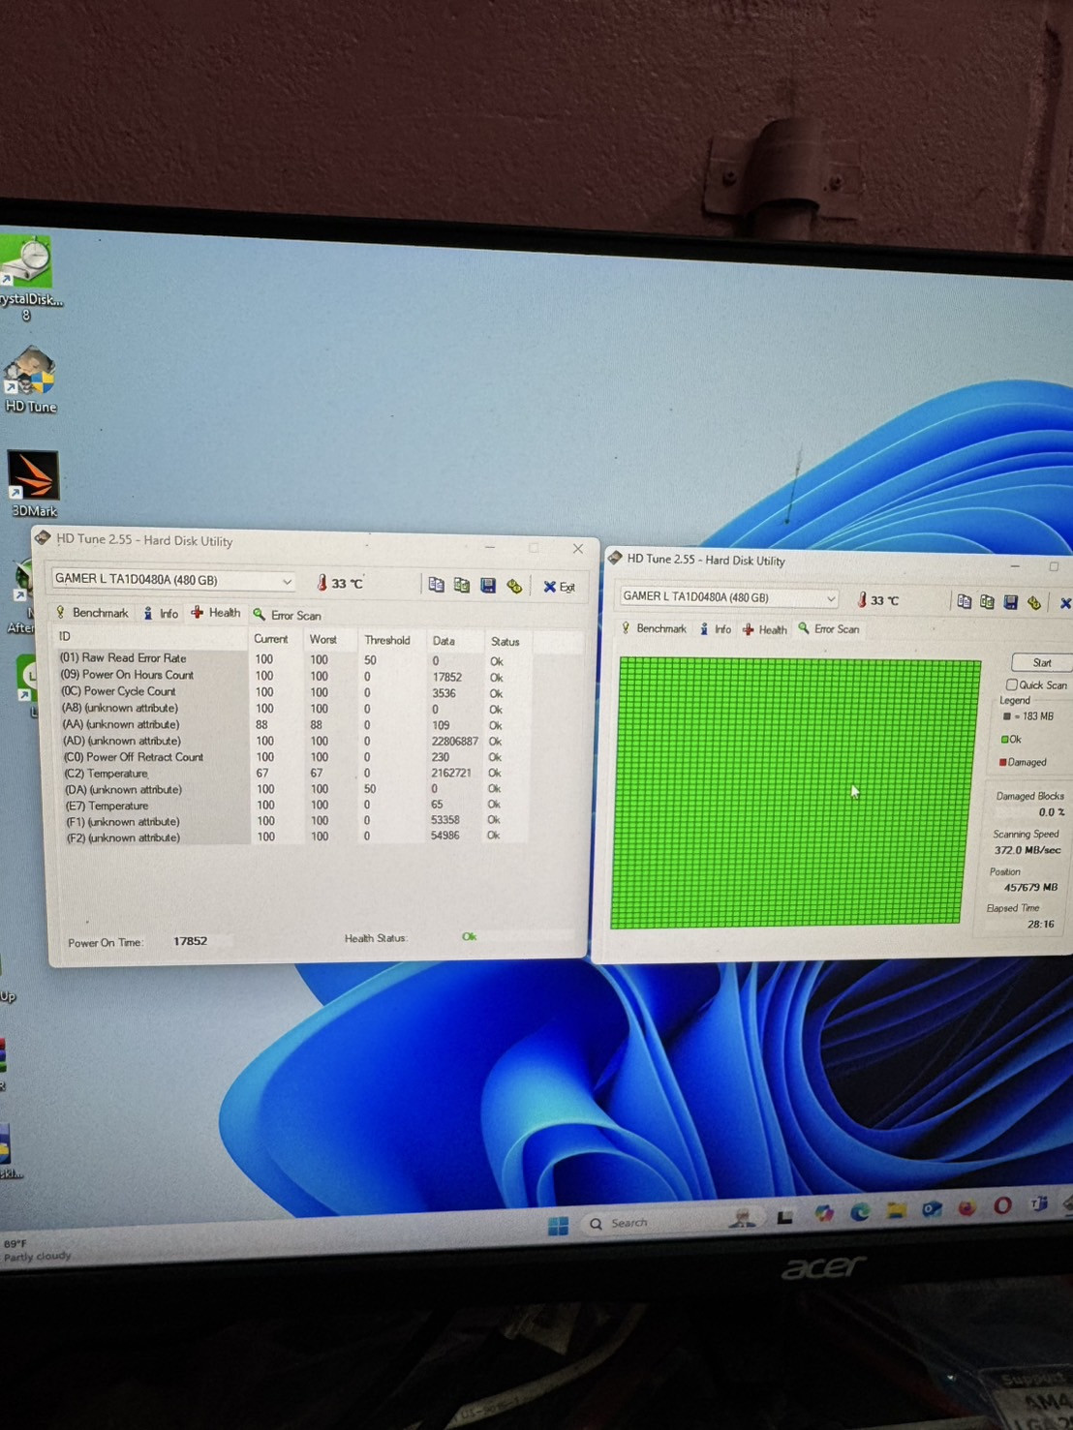Open options icon in Health window toolbar

[x=514, y=586]
